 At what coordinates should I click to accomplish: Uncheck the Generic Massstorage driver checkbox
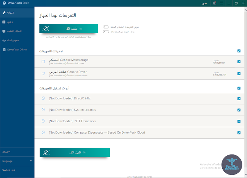[x=239, y=62]
